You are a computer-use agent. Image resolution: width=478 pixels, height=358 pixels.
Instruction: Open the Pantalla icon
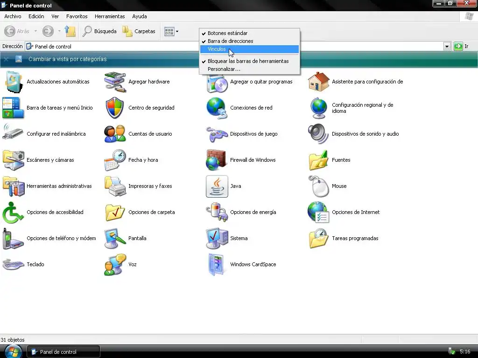pos(115,239)
